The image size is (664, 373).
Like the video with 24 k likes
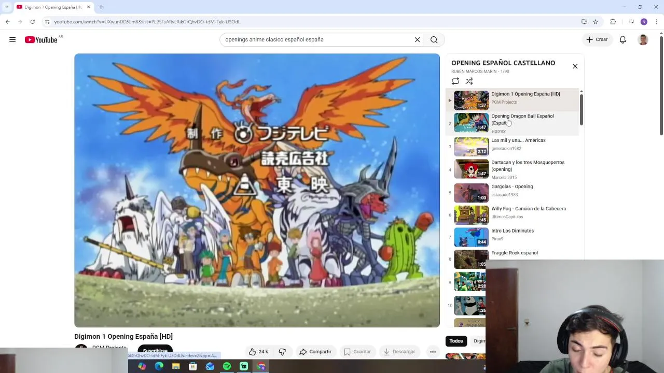(258, 352)
